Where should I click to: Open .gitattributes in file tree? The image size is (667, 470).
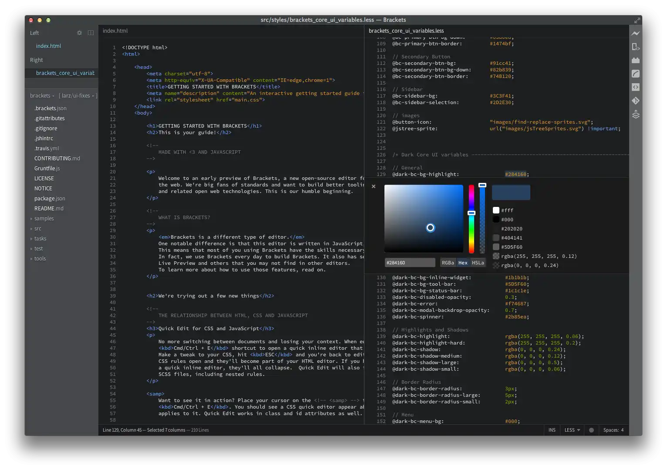coord(50,118)
